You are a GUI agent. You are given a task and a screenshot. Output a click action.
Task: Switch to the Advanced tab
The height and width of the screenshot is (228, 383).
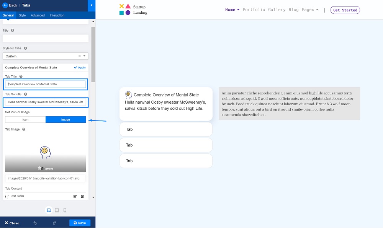click(38, 15)
